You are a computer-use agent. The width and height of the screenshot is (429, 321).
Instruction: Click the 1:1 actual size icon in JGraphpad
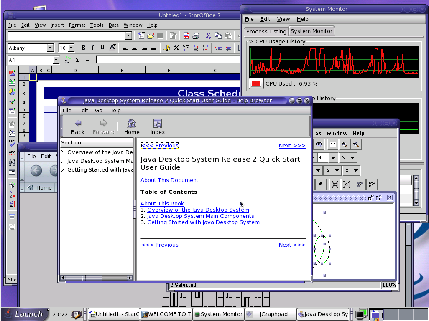333,144
